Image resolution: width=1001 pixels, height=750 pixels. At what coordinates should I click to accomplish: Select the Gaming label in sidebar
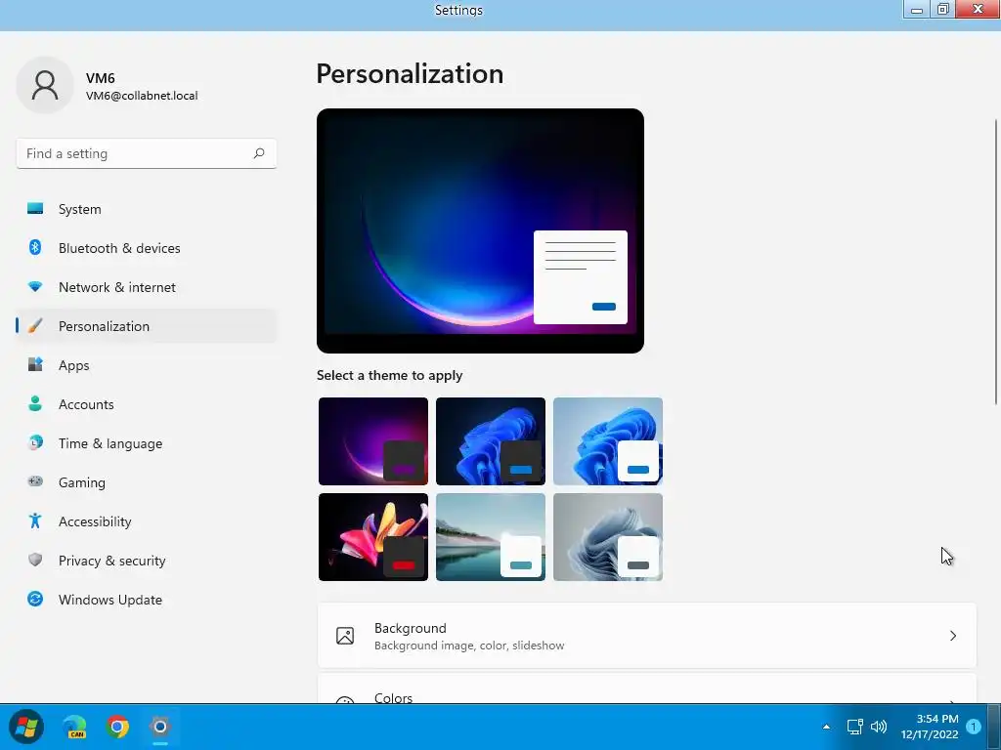tap(82, 482)
